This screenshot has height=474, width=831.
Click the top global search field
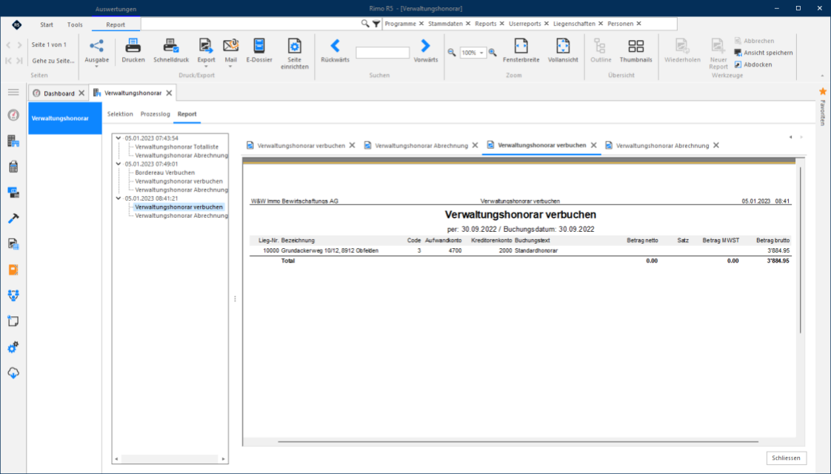click(250, 24)
